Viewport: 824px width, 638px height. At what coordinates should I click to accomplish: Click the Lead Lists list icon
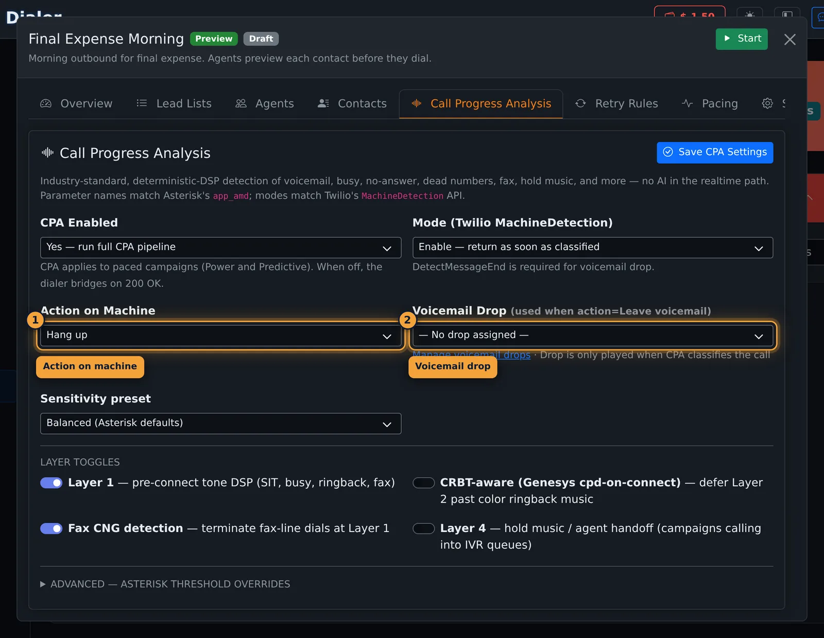click(142, 103)
